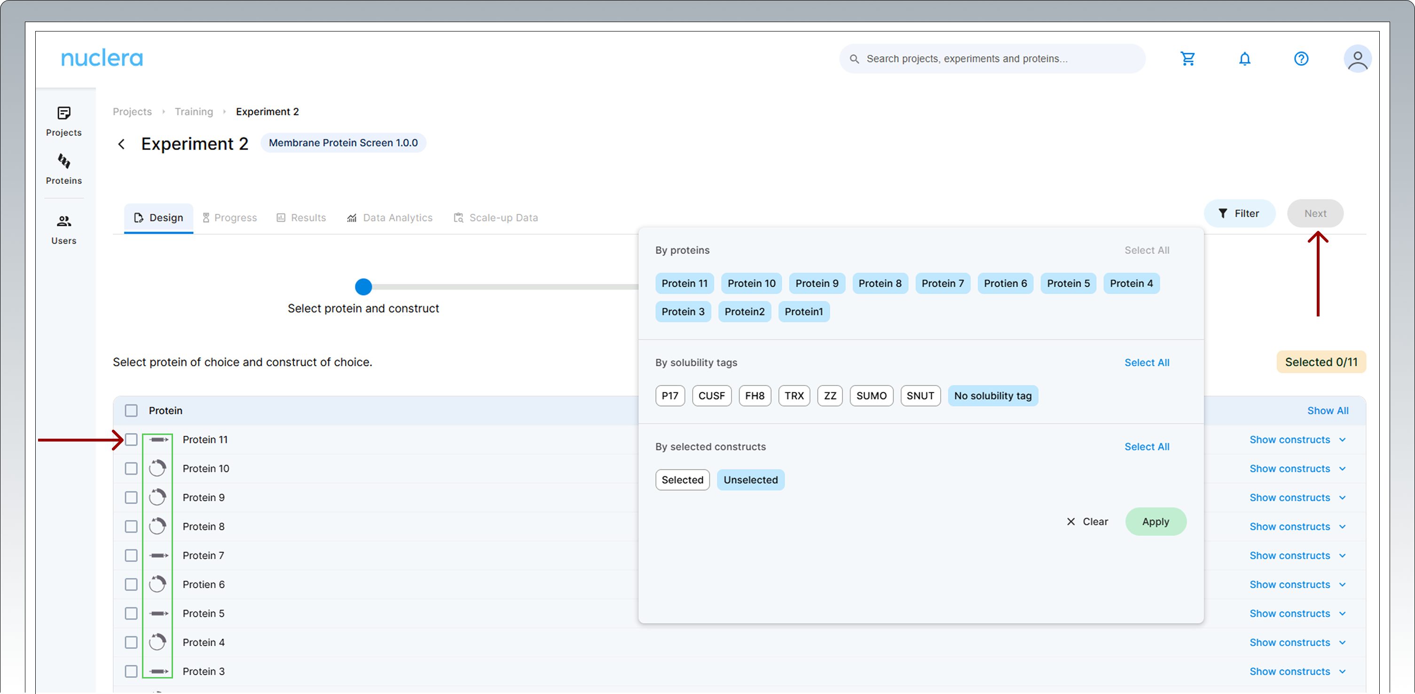Image resolution: width=1415 pixels, height=694 pixels.
Task: Click the circular plasmid icon for Protein 9
Action: 157,497
